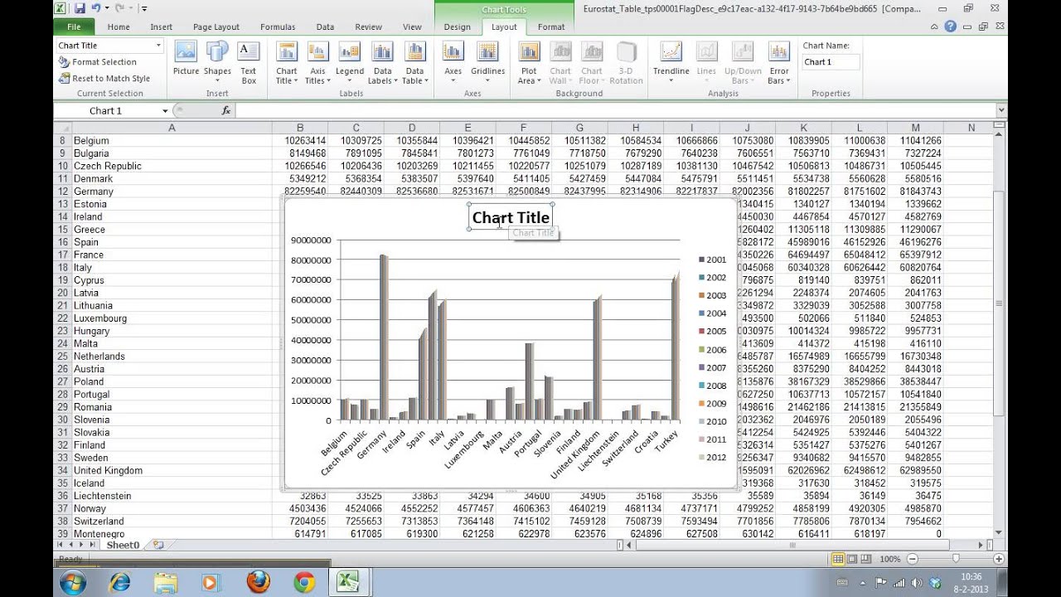The width and height of the screenshot is (1061, 597).
Task: Open the Plot Area options
Action: (x=529, y=62)
